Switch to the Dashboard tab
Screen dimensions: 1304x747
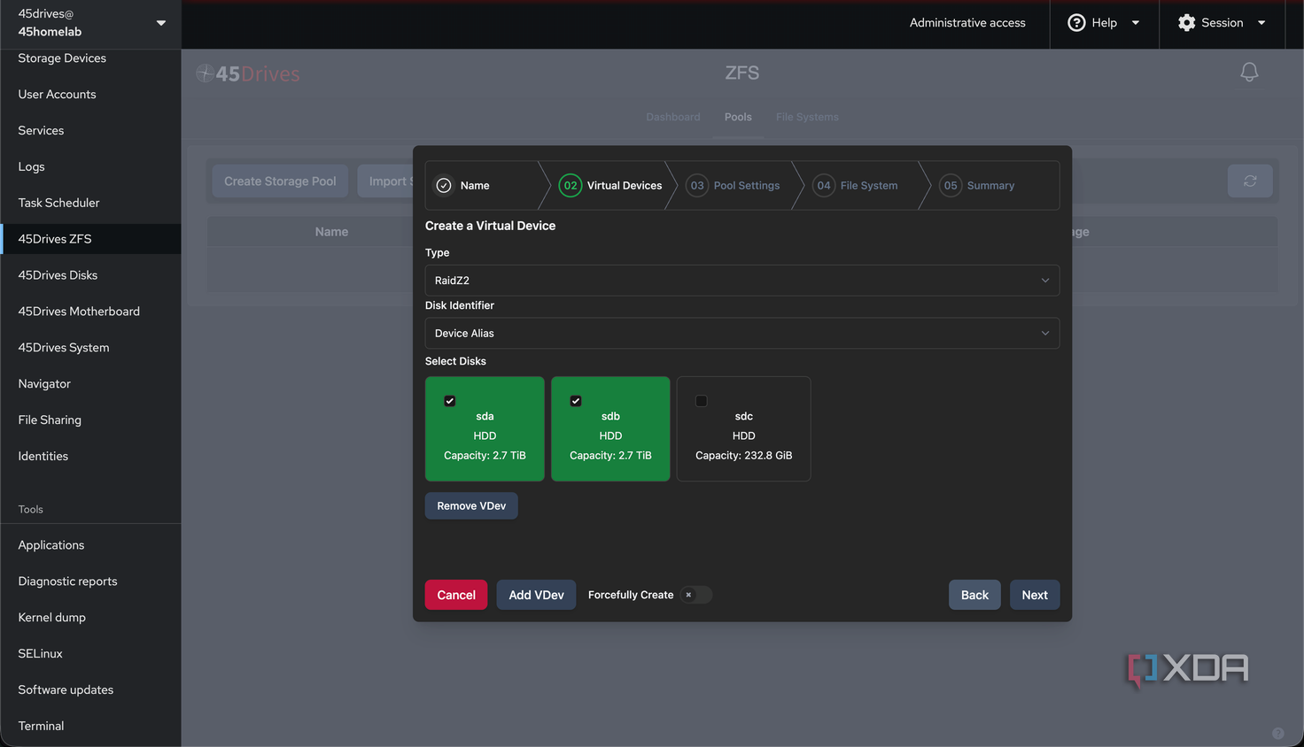click(x=673, y=117)
